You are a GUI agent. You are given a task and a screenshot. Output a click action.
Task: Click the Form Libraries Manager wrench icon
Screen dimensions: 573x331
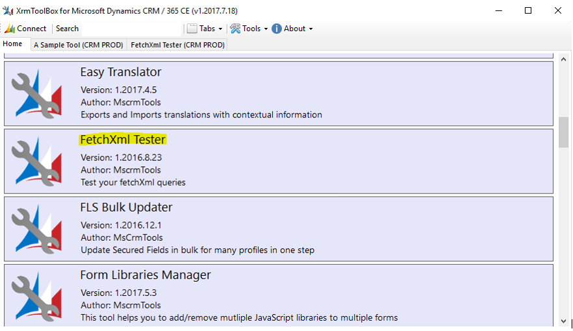(x=38, y=296)
